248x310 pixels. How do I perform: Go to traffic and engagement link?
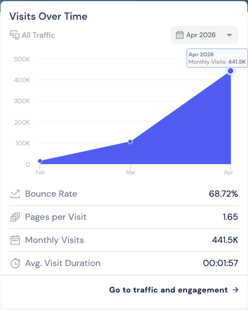pos(174,290)
